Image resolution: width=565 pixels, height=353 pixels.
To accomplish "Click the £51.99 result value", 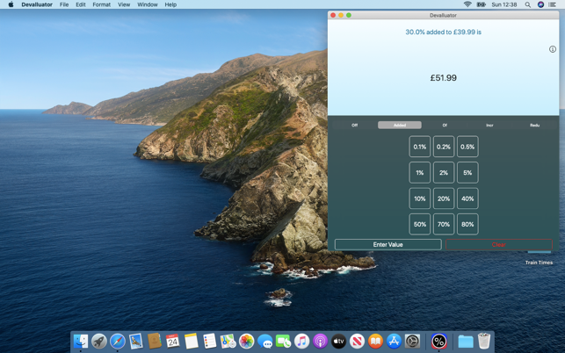I will click(443, 78).
